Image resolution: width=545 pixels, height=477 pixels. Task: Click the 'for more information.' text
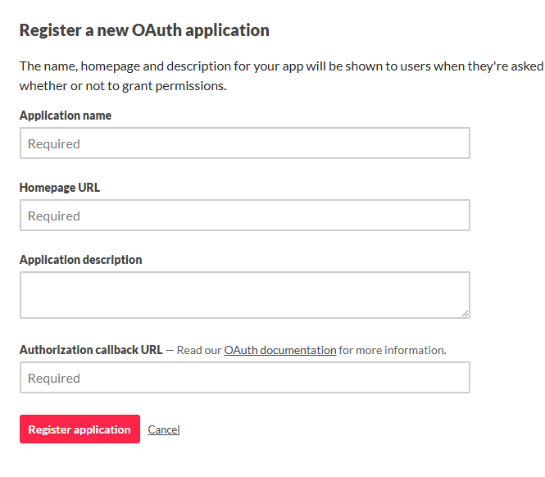393,350
